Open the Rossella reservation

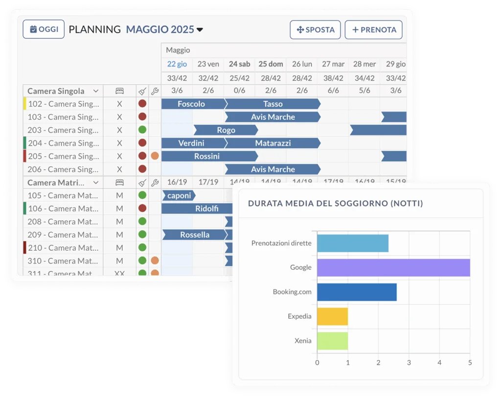(195, 235)
